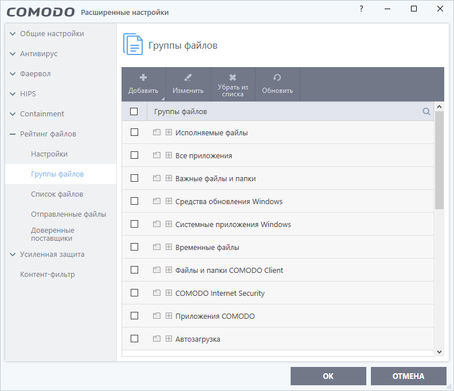Open the Контент-фильтр section

tap(48, 274)
